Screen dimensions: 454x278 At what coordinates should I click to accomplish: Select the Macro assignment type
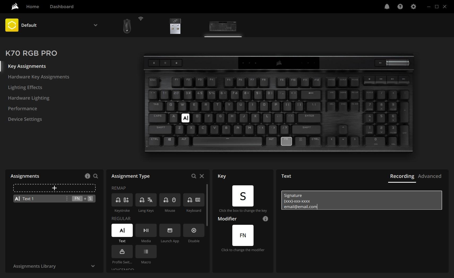point(146,252)
